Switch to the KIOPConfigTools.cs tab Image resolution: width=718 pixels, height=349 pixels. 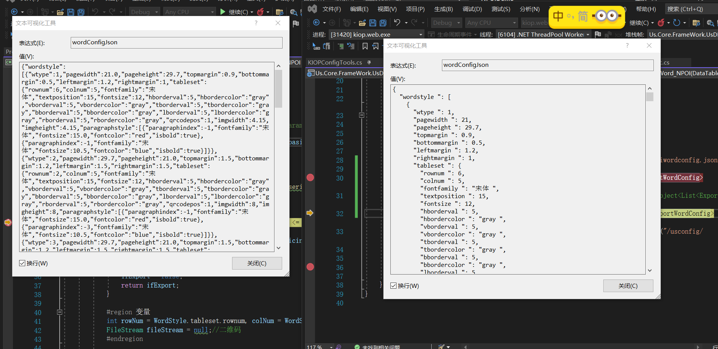pos(335,62)
